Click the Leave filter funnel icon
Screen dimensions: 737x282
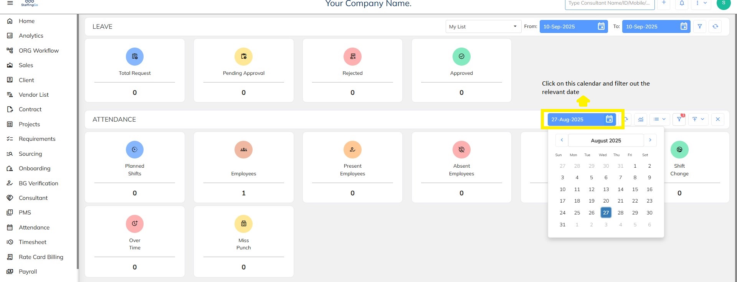click(x=700, y=26)
